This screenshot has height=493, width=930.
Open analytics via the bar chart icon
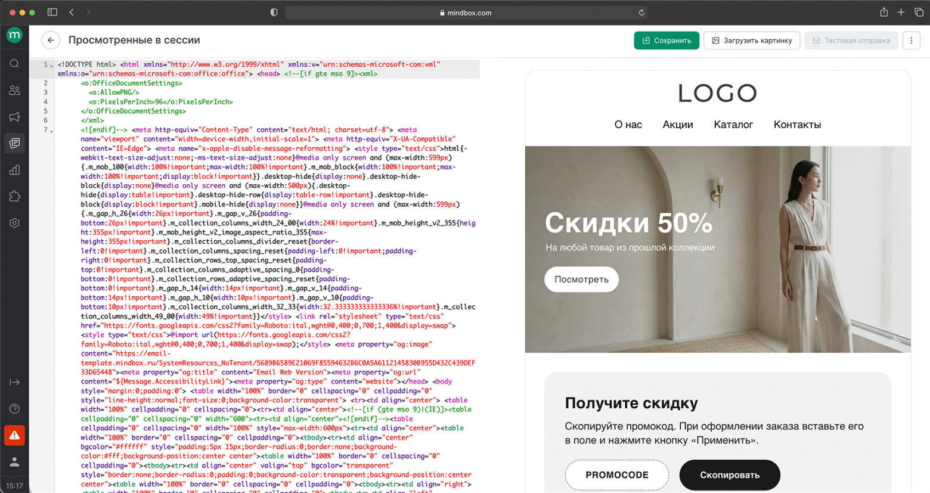(14, 170)
